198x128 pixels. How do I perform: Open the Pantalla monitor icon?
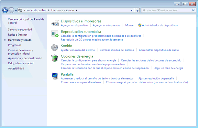click(55, 76)
